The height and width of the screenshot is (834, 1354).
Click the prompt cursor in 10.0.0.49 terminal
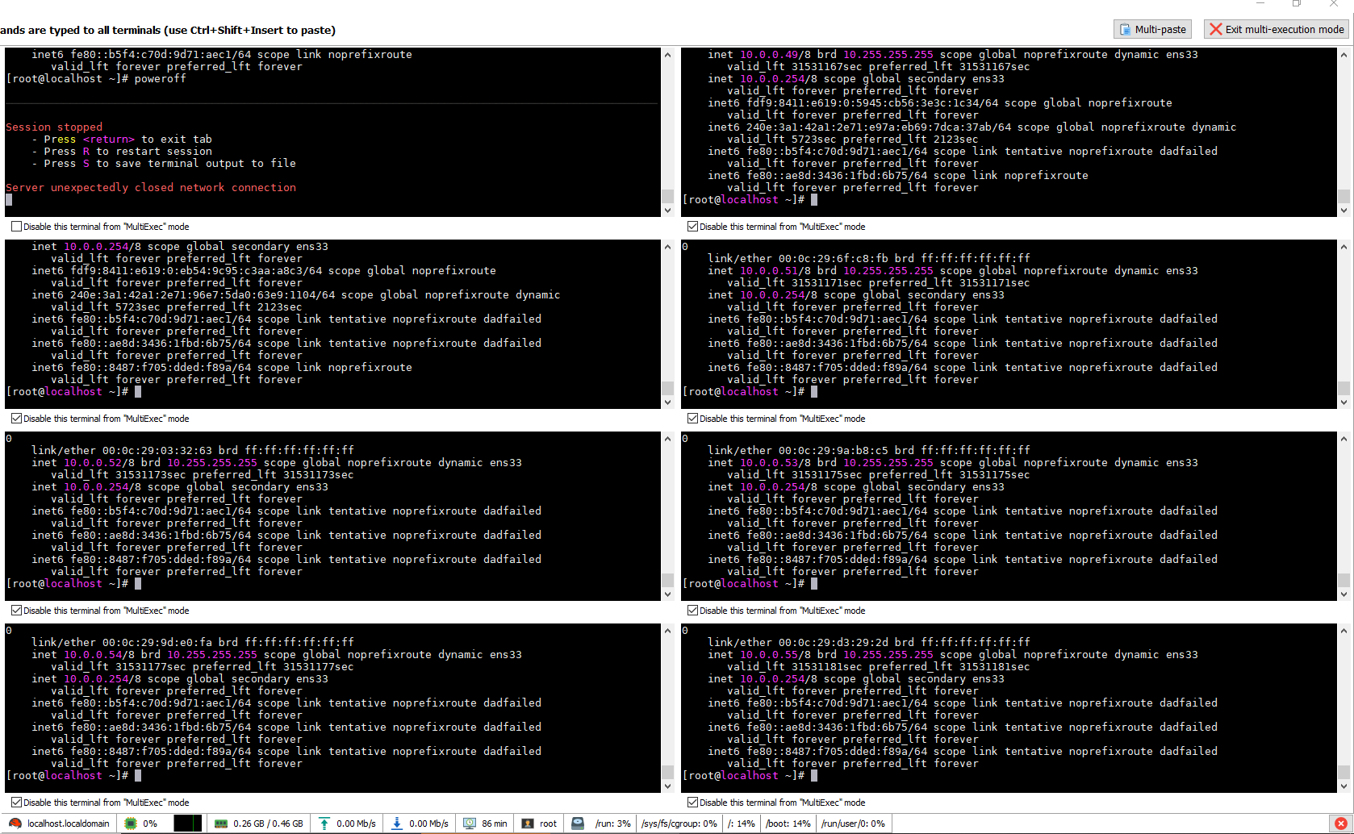tap(814, 199)
